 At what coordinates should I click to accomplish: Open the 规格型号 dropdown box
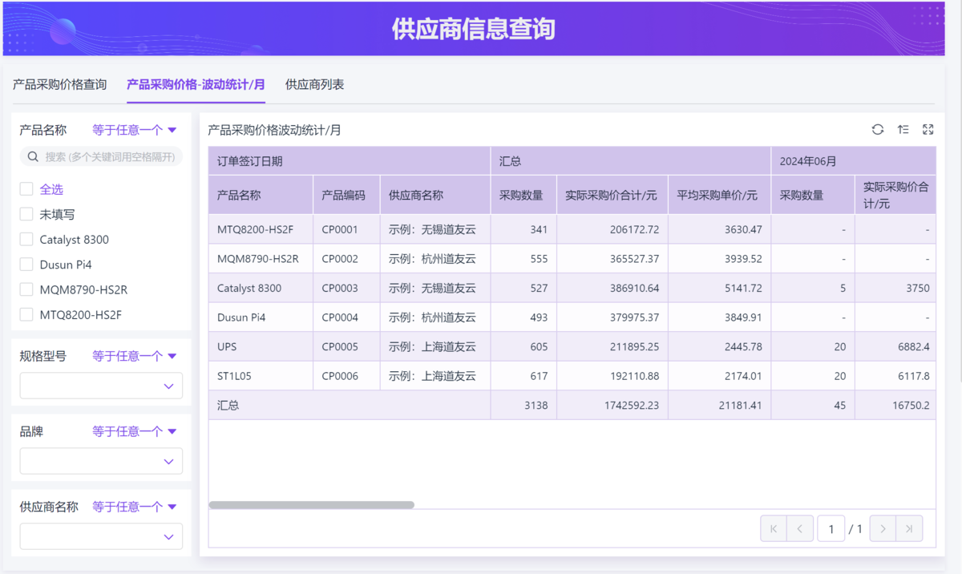[101, 386]
